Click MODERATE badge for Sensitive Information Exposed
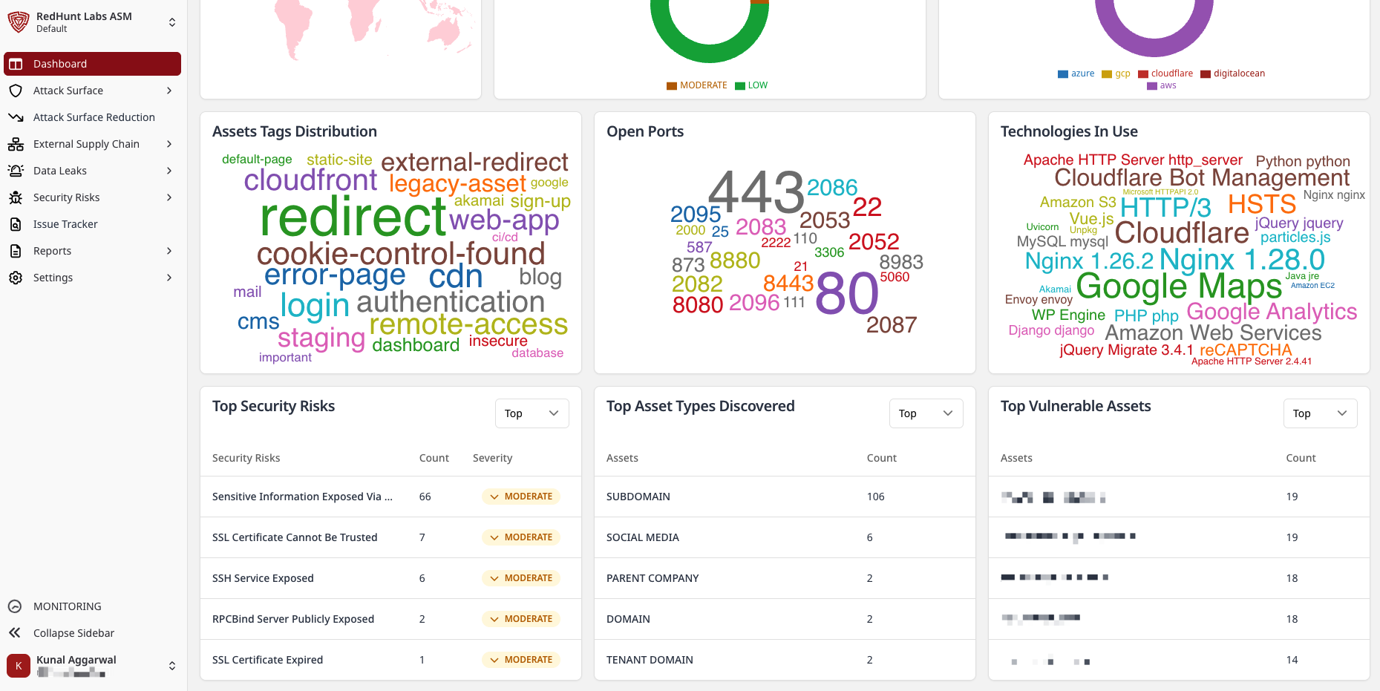 point(521,497)
